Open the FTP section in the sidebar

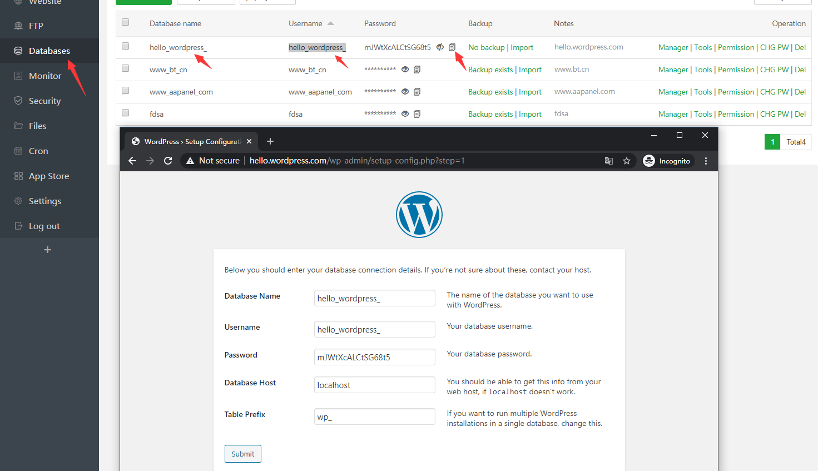(36, 25)
